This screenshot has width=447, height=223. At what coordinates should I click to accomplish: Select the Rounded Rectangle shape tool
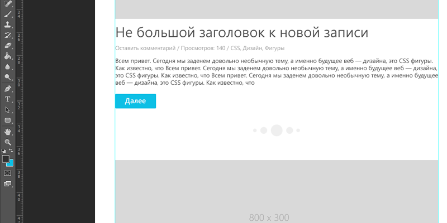coord(8,120)
